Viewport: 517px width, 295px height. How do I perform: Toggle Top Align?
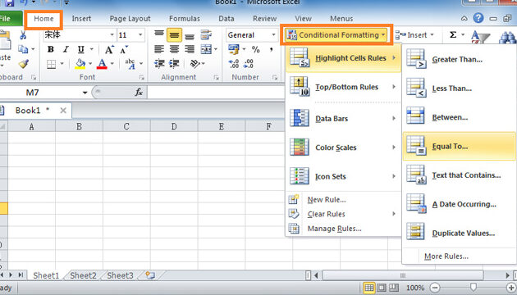[159, 34]
